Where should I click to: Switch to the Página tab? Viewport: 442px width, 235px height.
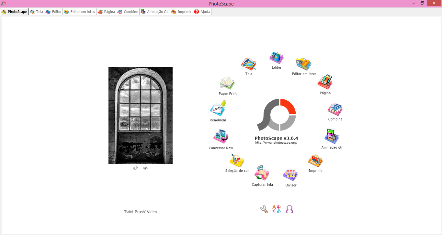[x=106, y=12]
